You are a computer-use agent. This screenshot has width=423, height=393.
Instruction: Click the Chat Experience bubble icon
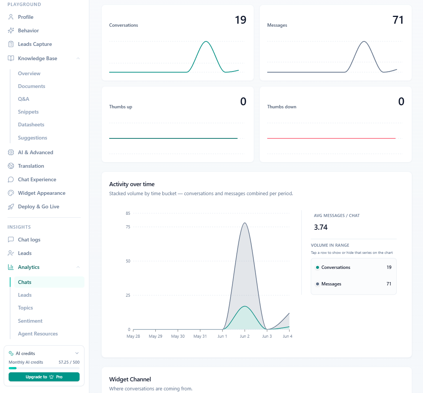tap(11, 179)
